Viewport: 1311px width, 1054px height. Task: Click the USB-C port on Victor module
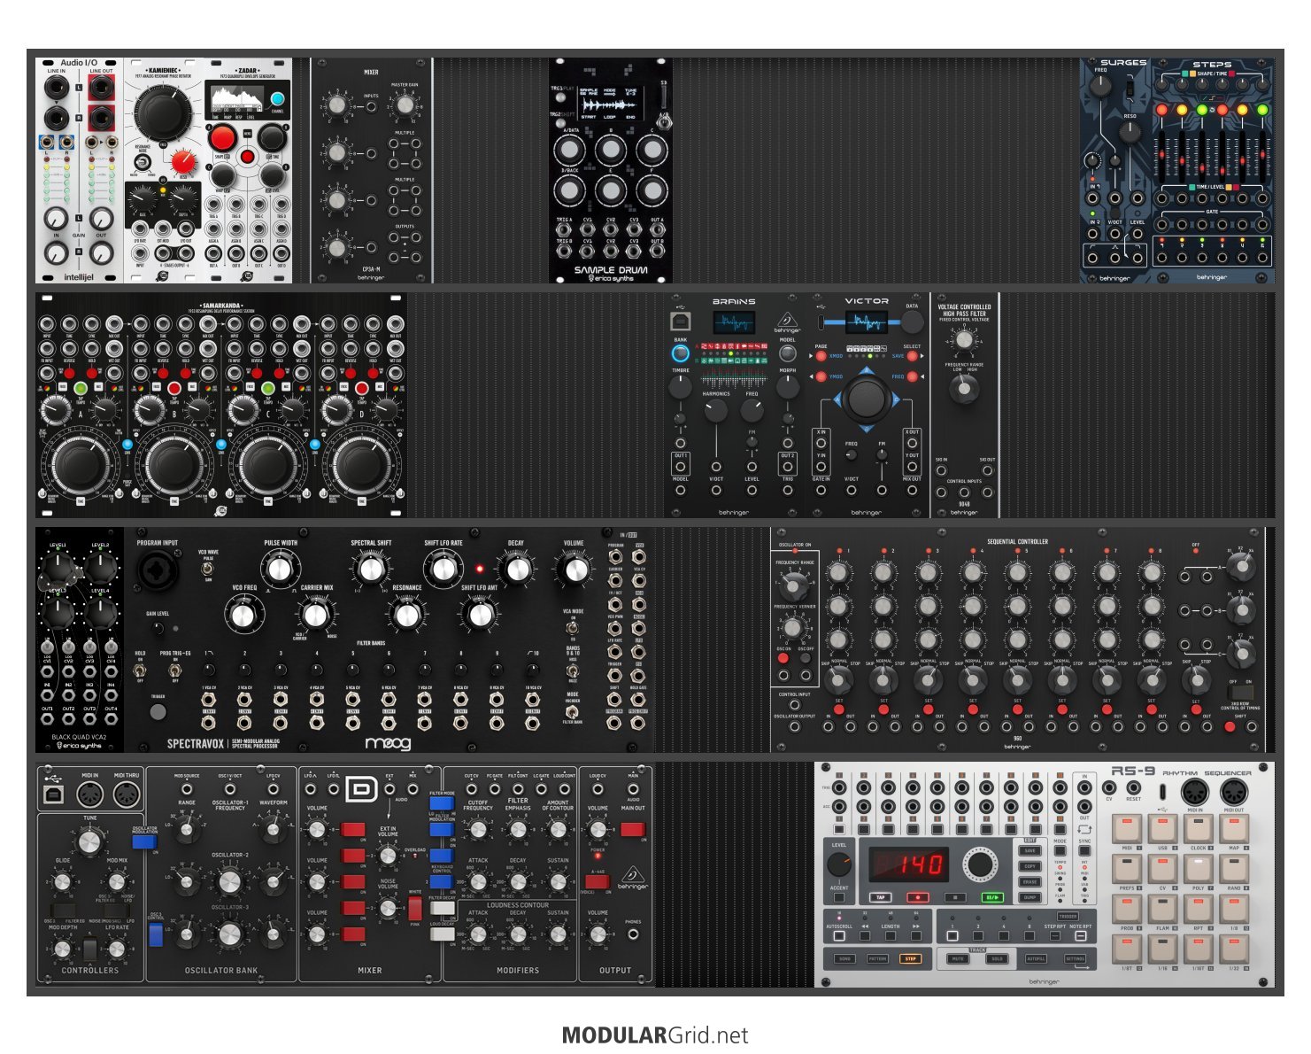821,321
